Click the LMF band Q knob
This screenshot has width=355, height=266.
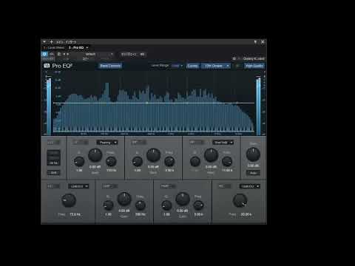tap(108, 205)
